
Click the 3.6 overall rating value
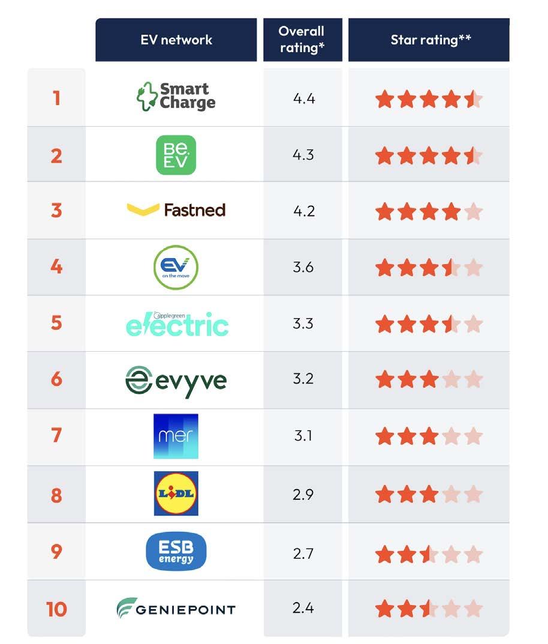pos(303,267)
